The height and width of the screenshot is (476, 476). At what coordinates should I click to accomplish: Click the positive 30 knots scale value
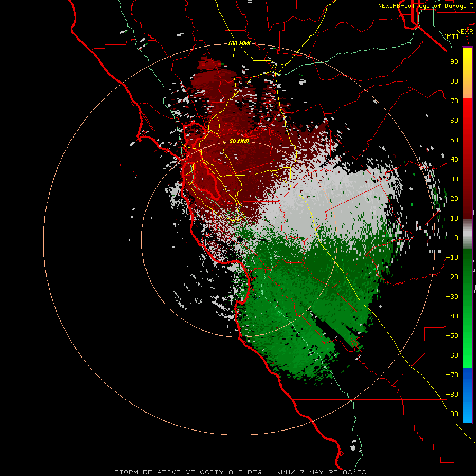point(454,179)
